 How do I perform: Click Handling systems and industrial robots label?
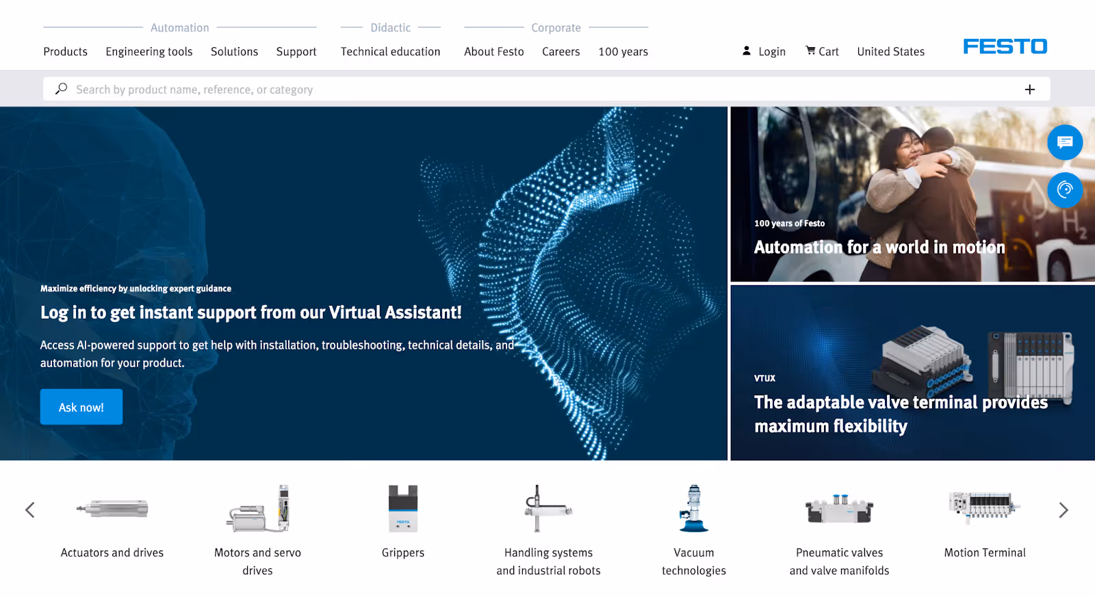tap(548, 561)
